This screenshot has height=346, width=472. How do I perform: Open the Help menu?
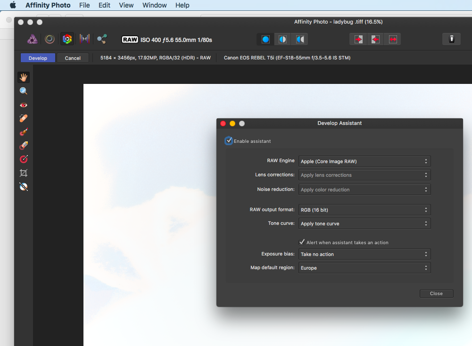point(182,5)
